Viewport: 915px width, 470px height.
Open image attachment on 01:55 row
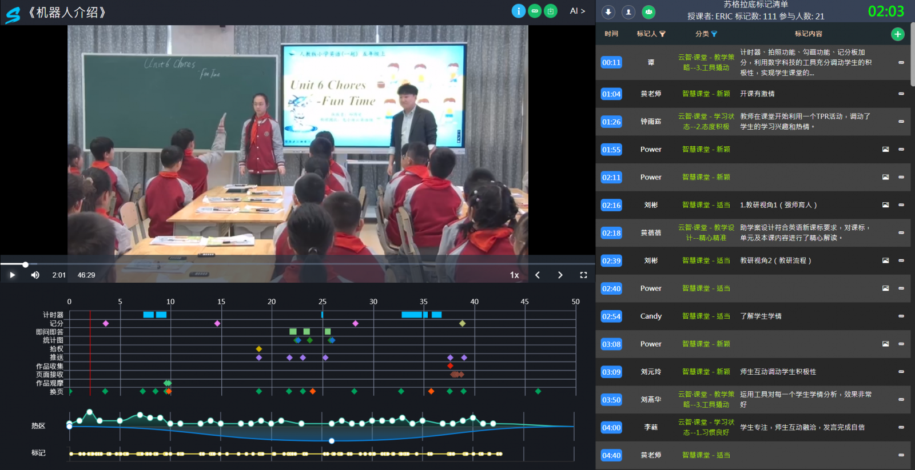coord(885,150)
